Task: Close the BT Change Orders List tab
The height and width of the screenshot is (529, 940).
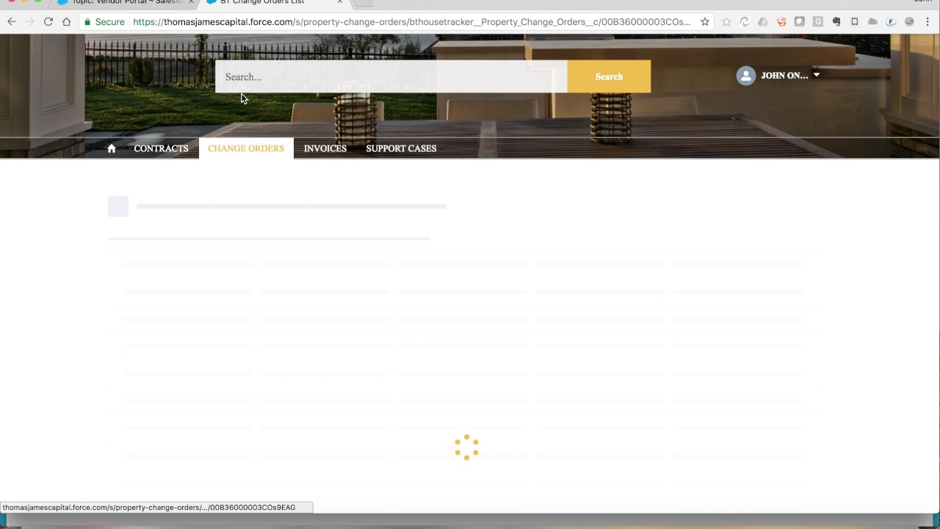Action: [x=340, y=2]
